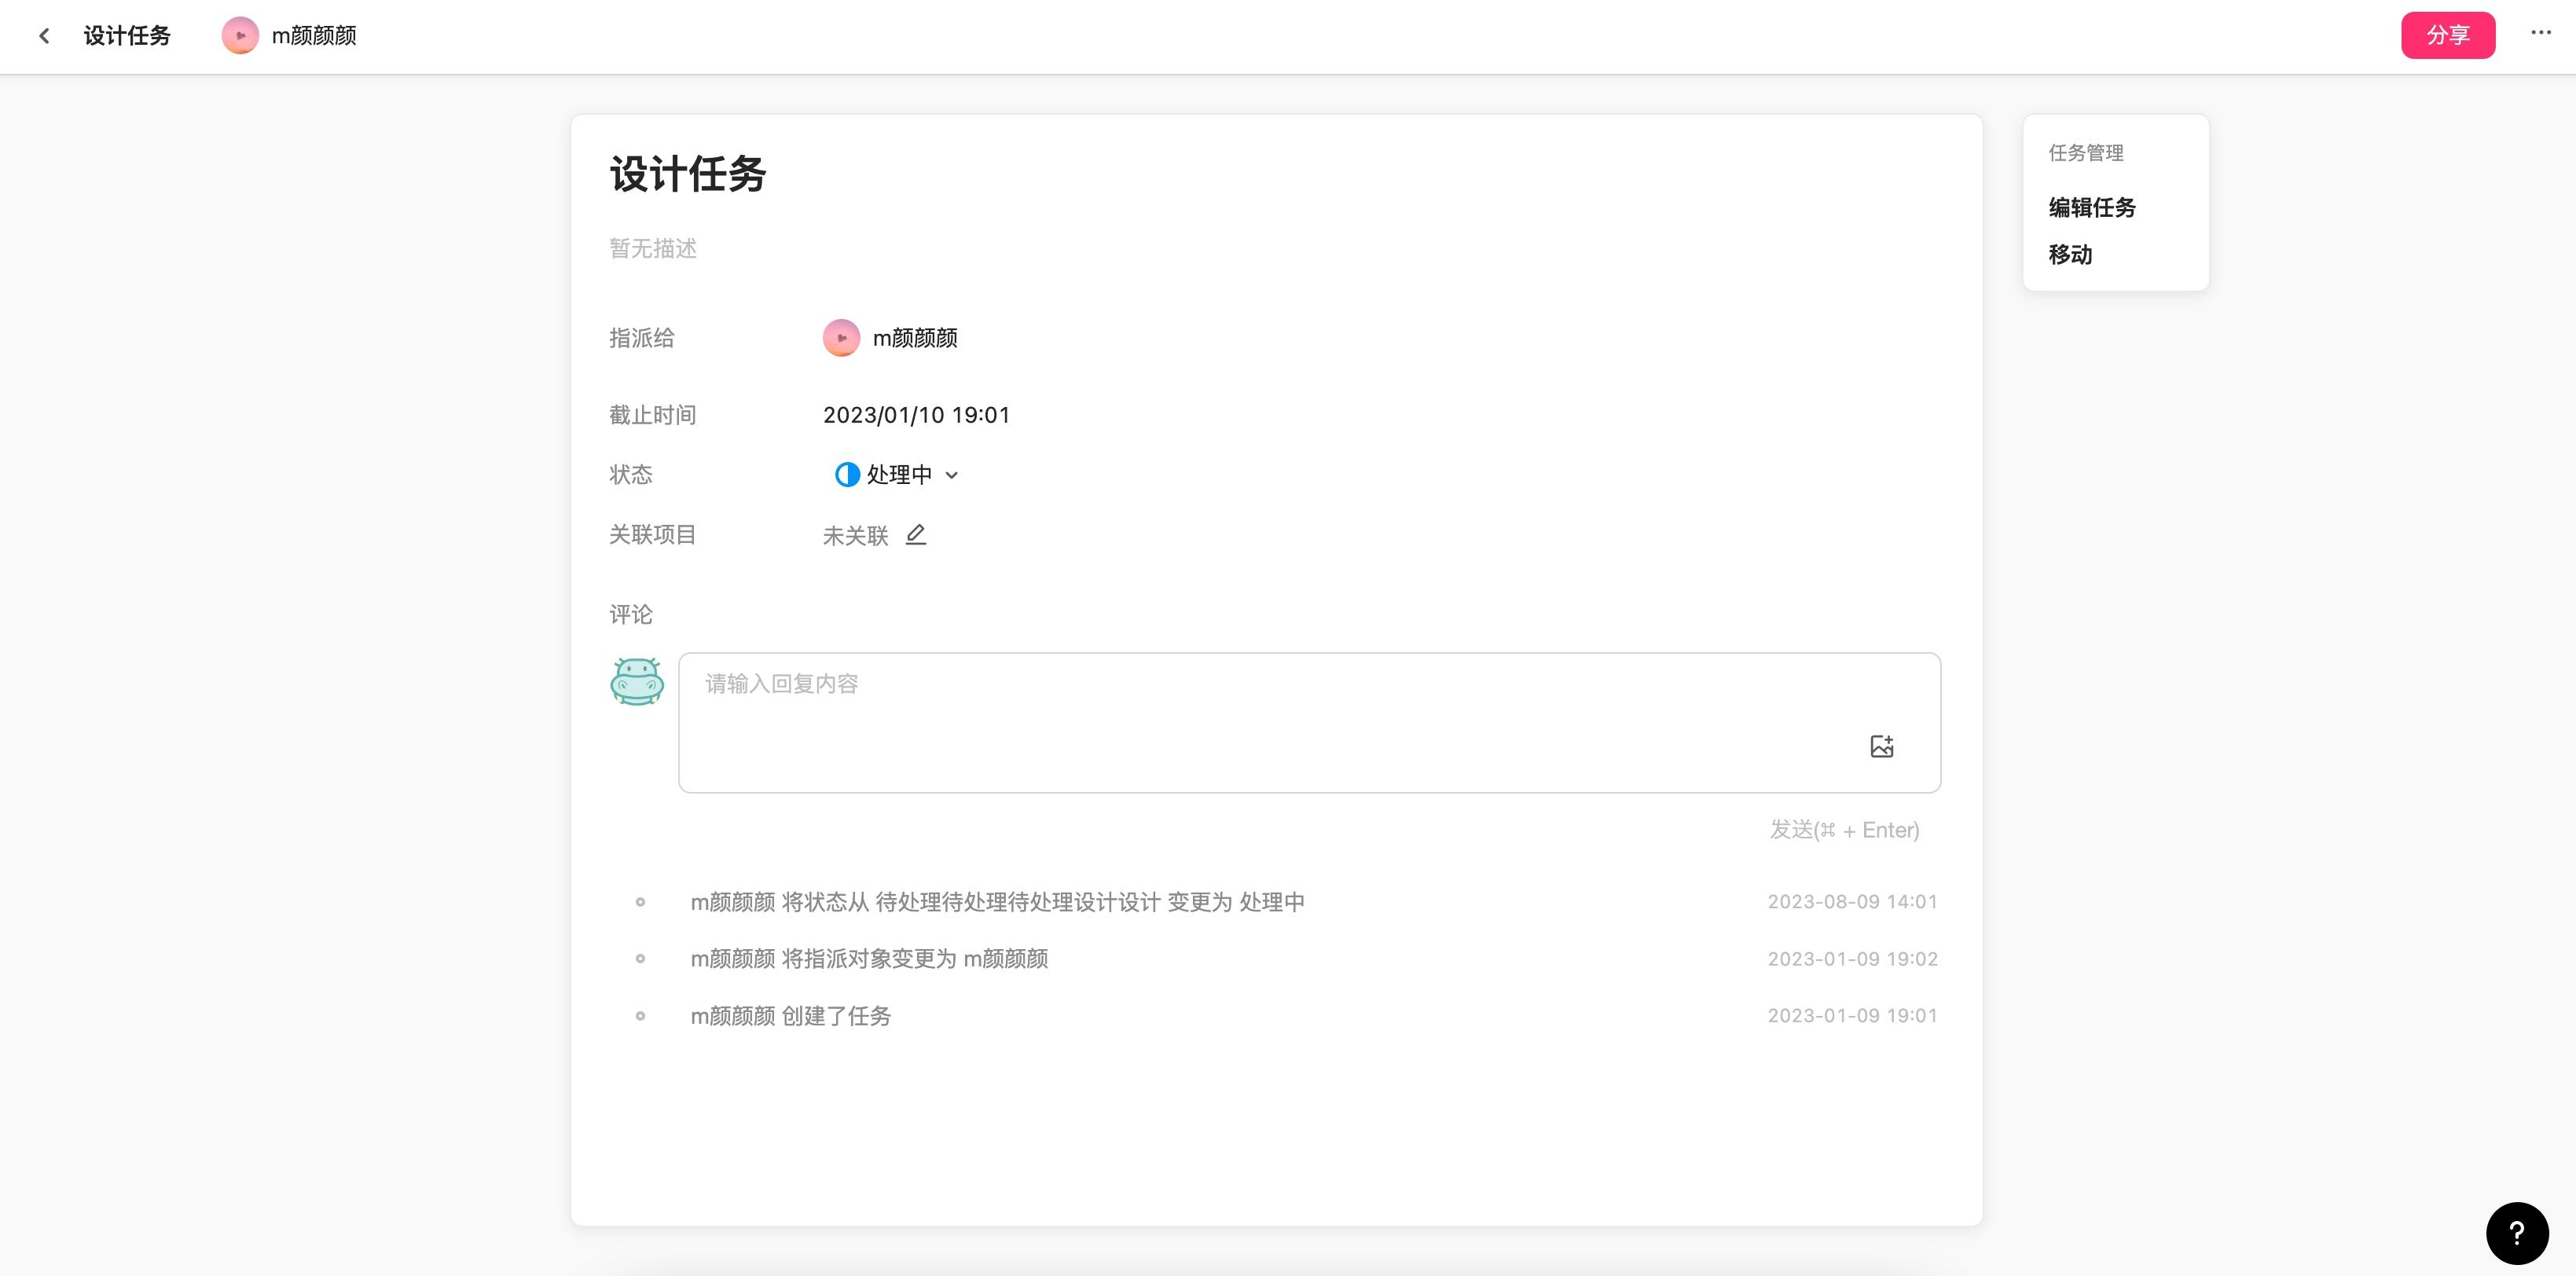The width and height of the screenshot is (2576, 1276).
Task: Click 移动 in task management panel
Action: coord(2070,254)
